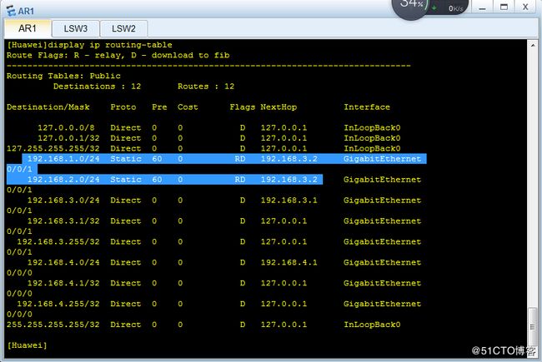Click preference 60 in 192.168.2.0/24 row
This screenshot has width=542, height=362.
pyautogui.click(x=157, y=180)
